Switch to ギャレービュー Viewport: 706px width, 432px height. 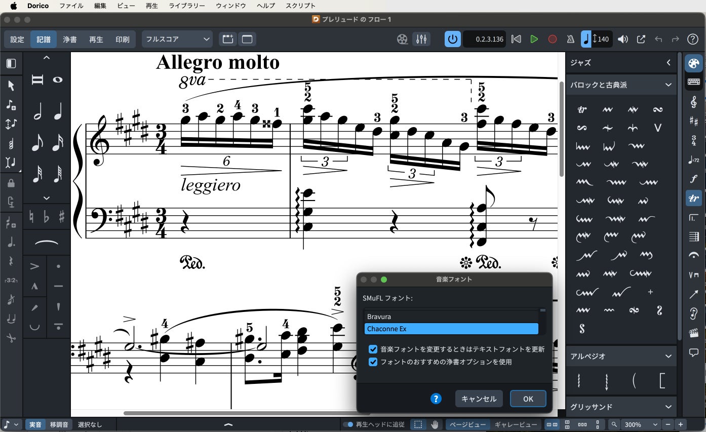coord(516,424)
